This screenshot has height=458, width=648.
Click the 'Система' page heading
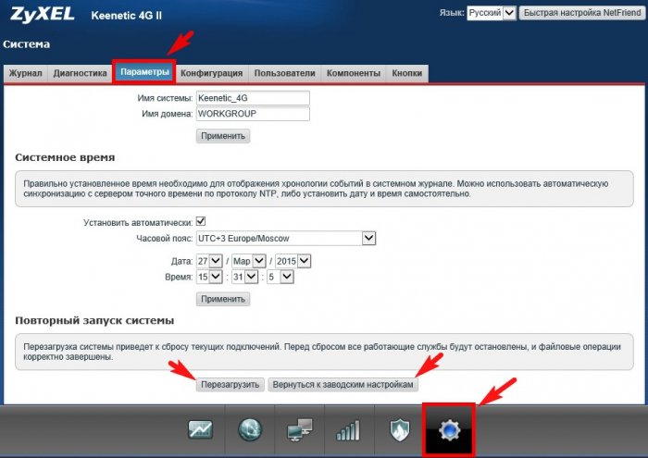(x=27, y=44)
